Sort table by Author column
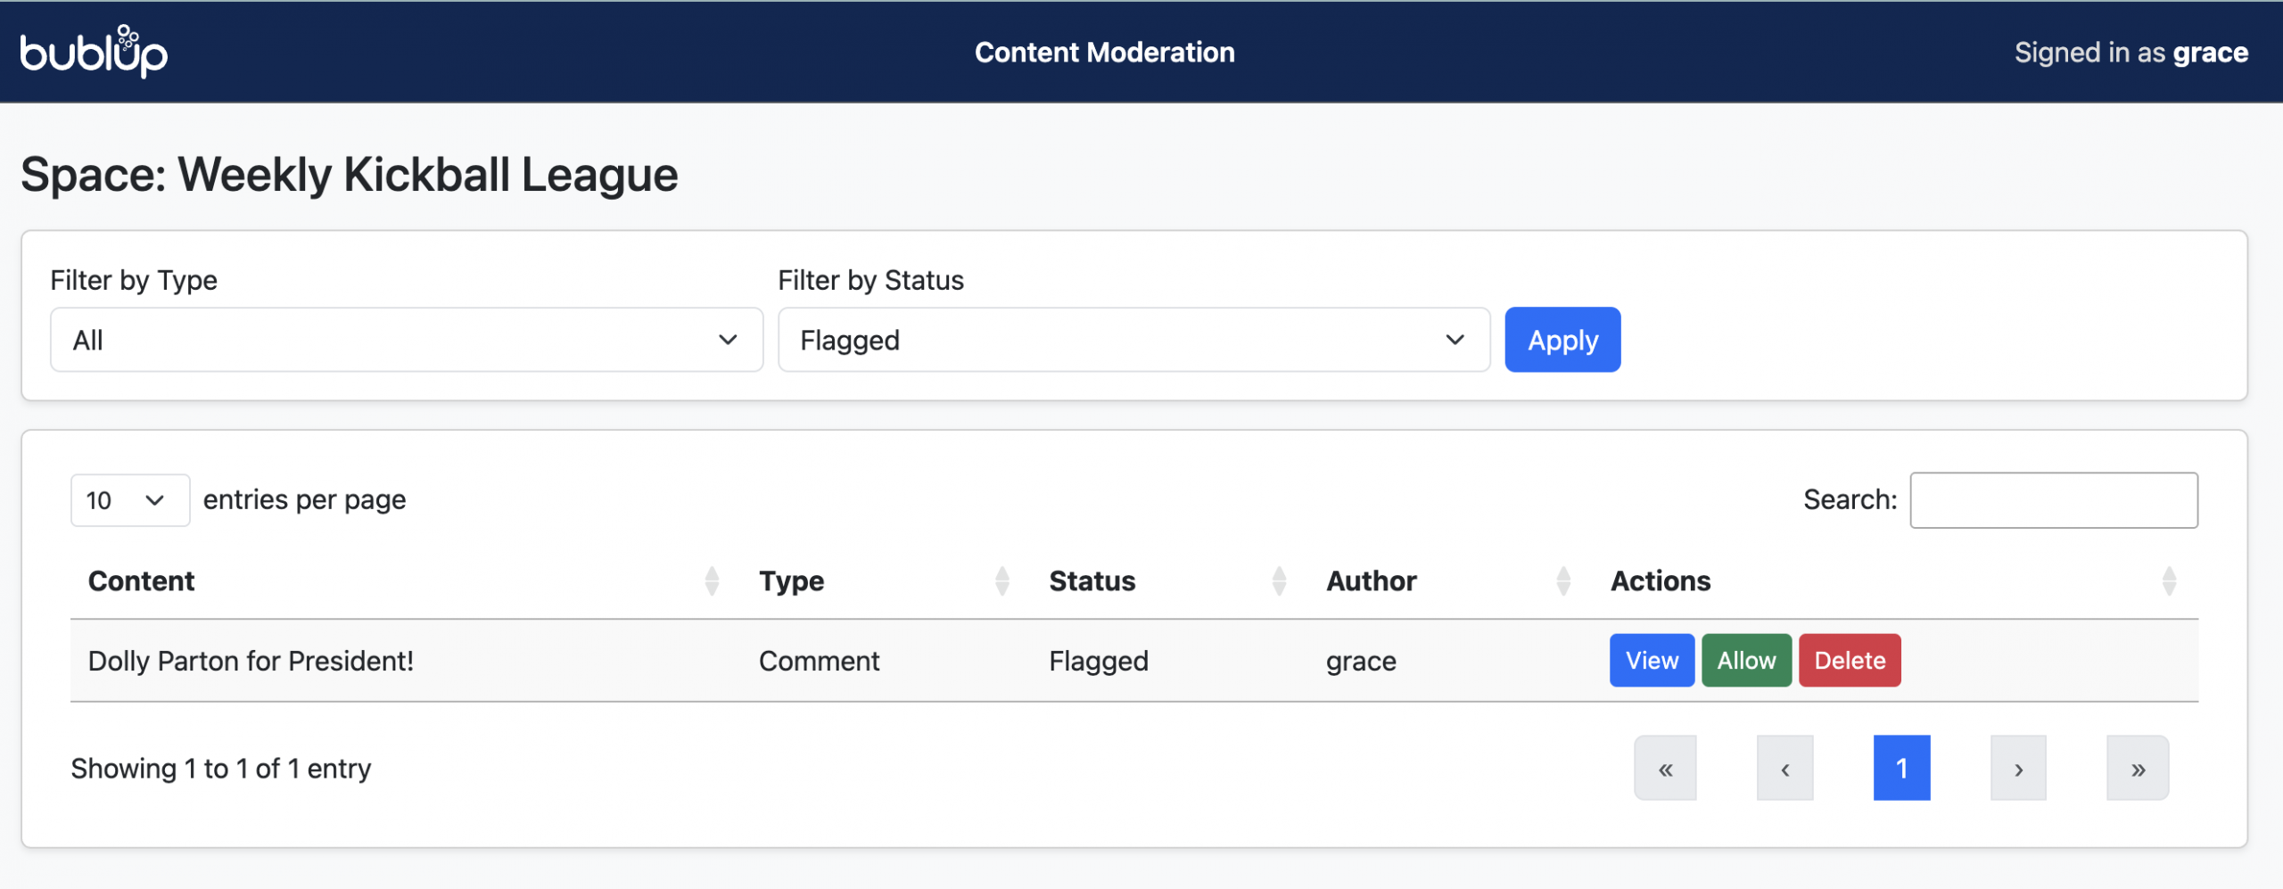Image resolution: width=2283 pixels, height=889 pixels. click(1371, 581)
